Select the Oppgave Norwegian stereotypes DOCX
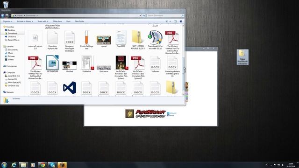Screen dimensions: 299x168 click(x=70, y=41)
